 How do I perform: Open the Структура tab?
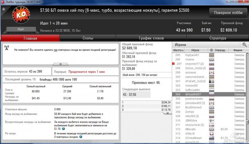[218, 38]
